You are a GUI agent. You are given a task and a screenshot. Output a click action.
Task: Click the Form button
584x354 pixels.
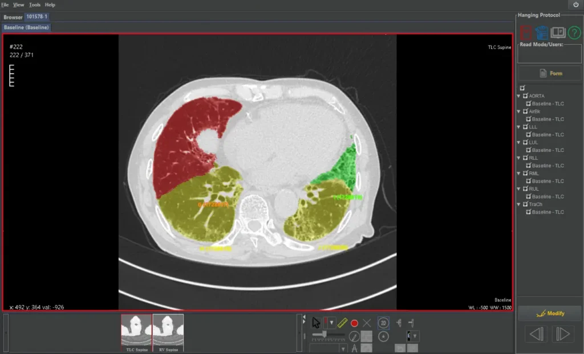(550, 73)
